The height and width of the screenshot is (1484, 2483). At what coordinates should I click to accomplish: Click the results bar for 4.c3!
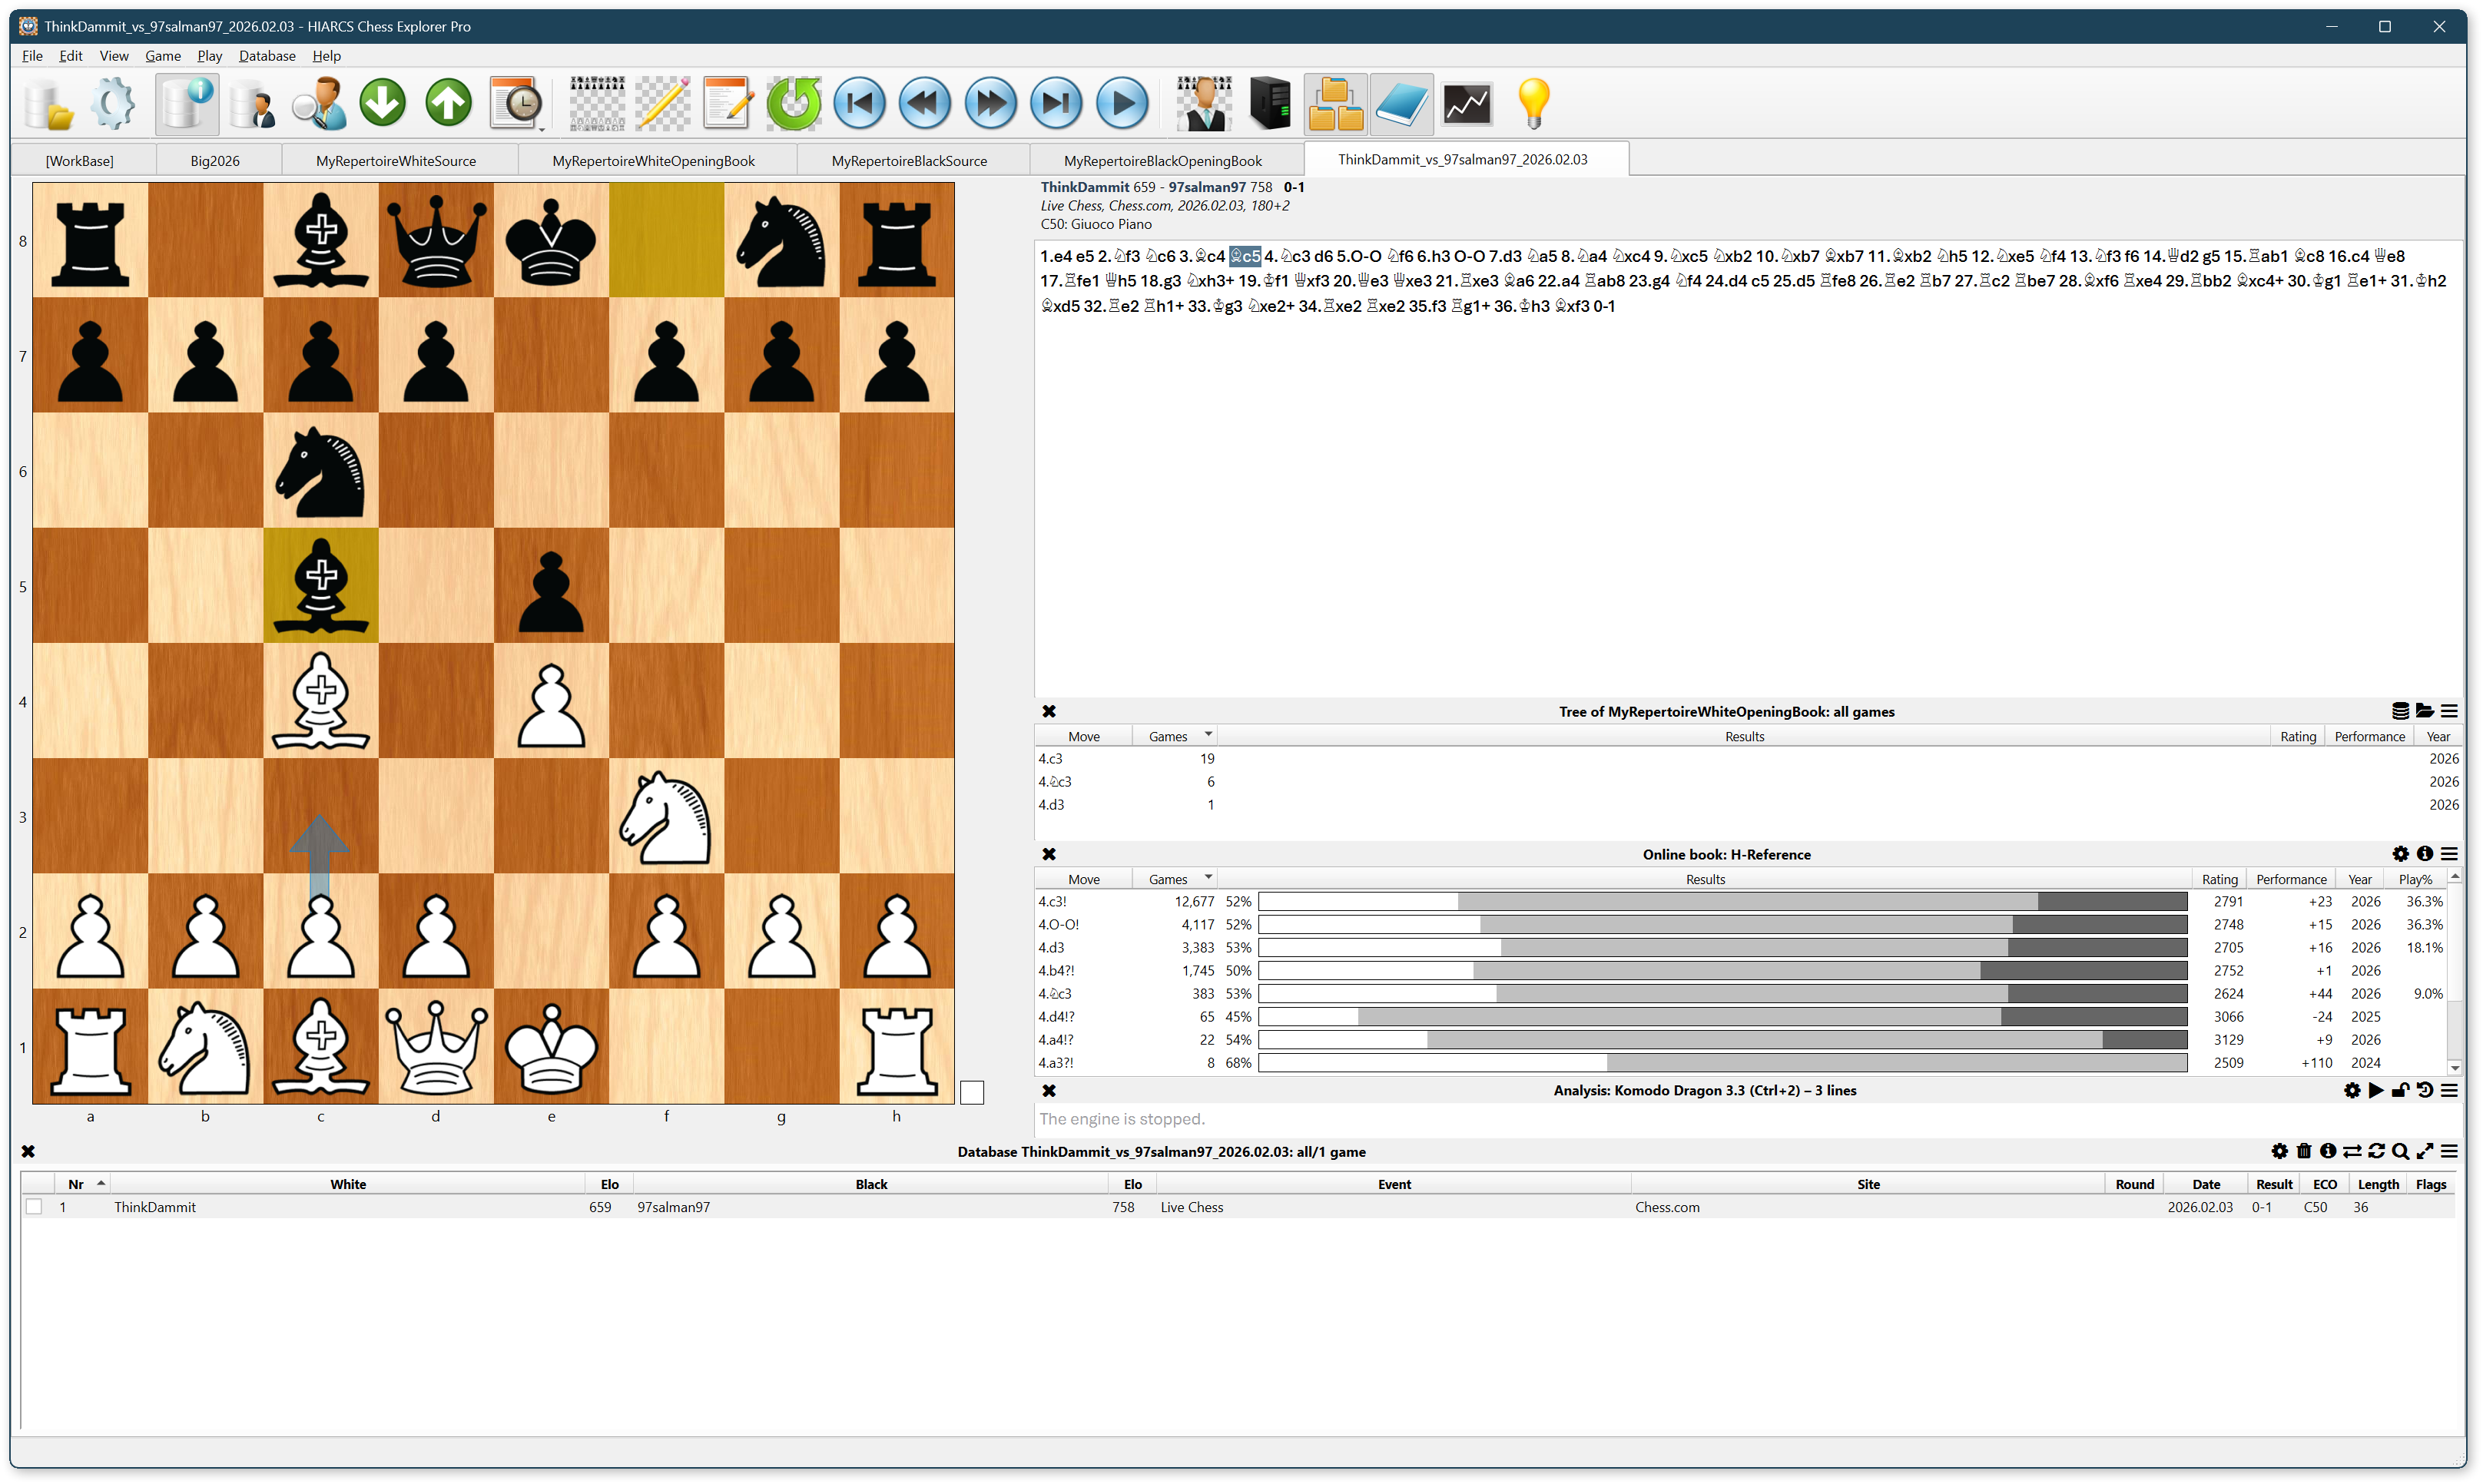click(x=1722, y=902)
